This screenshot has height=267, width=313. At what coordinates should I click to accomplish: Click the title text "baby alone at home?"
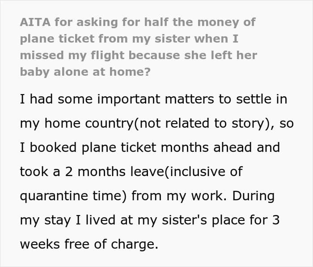(85, 72)
